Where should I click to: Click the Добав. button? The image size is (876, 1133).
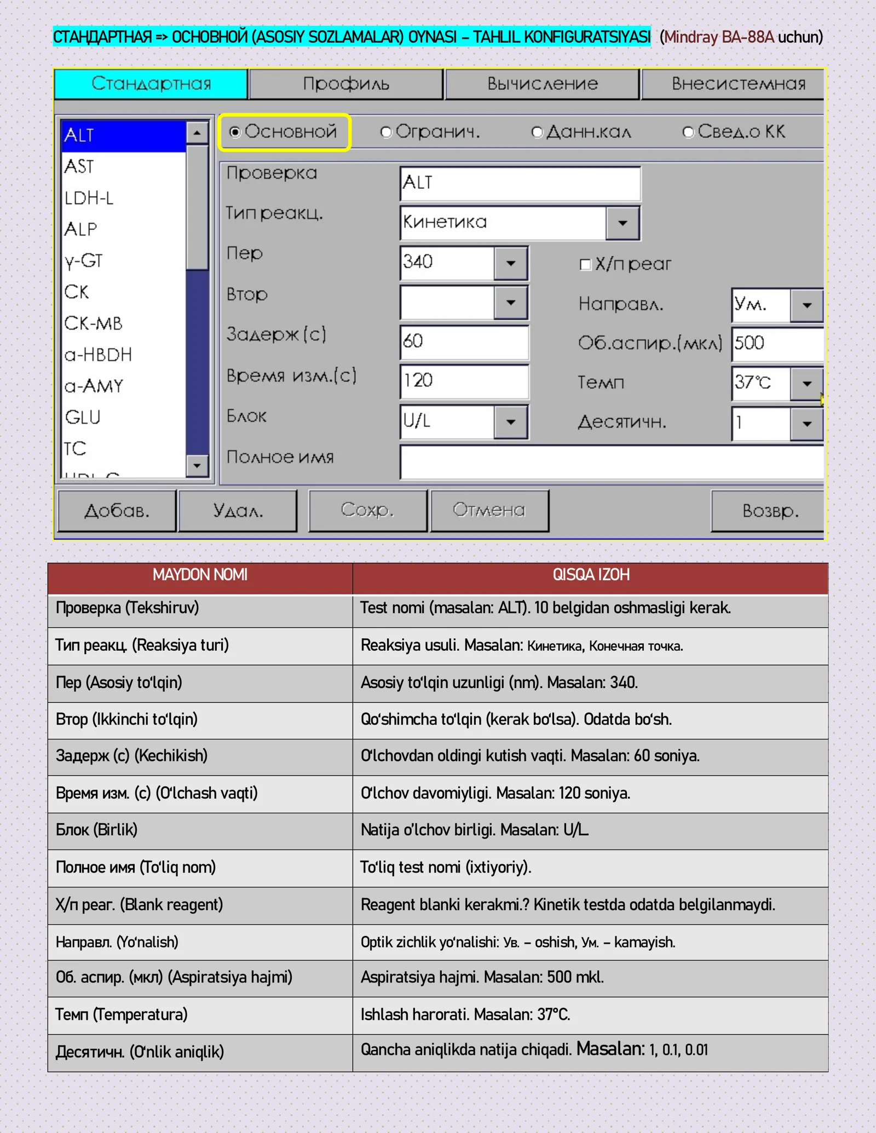(x=117, y=511)
